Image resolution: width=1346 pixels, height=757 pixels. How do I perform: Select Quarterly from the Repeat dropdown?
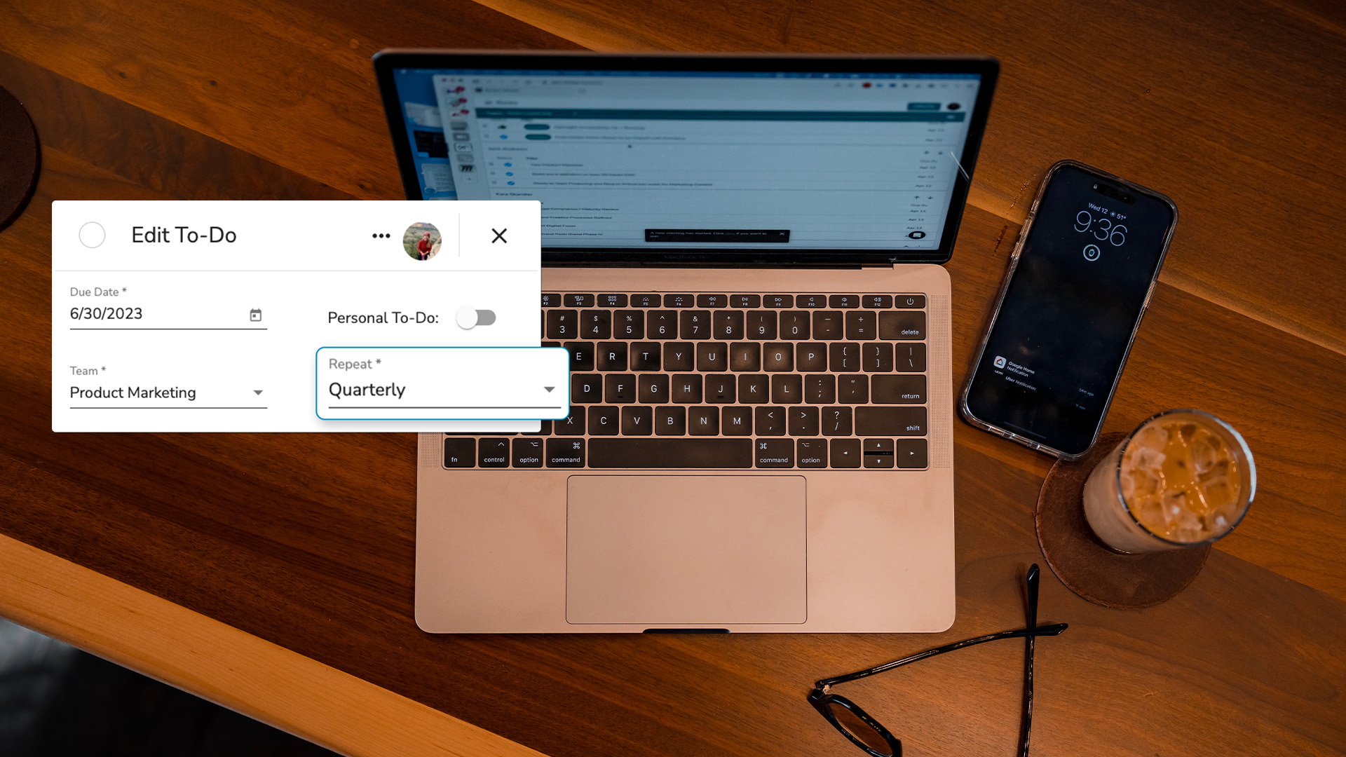point(441,389)
